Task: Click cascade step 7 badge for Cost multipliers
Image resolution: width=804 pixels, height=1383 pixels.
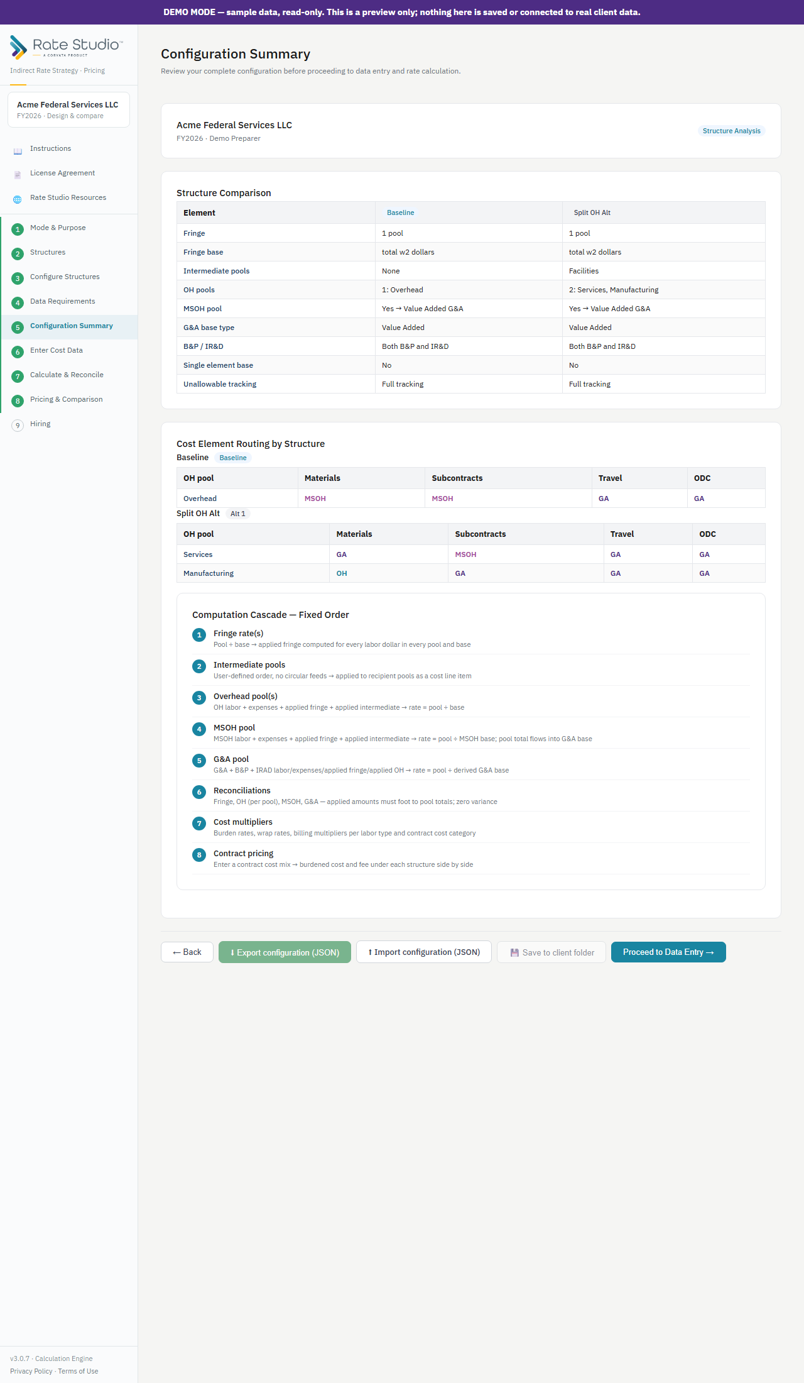Action: click(199, 824)
